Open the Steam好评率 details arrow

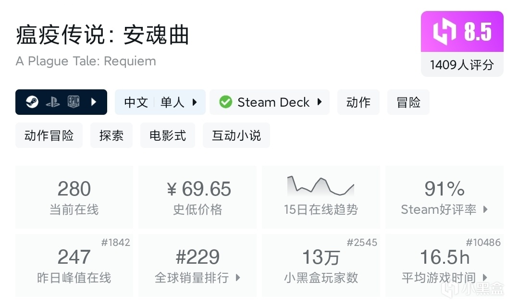coord(485,209)
